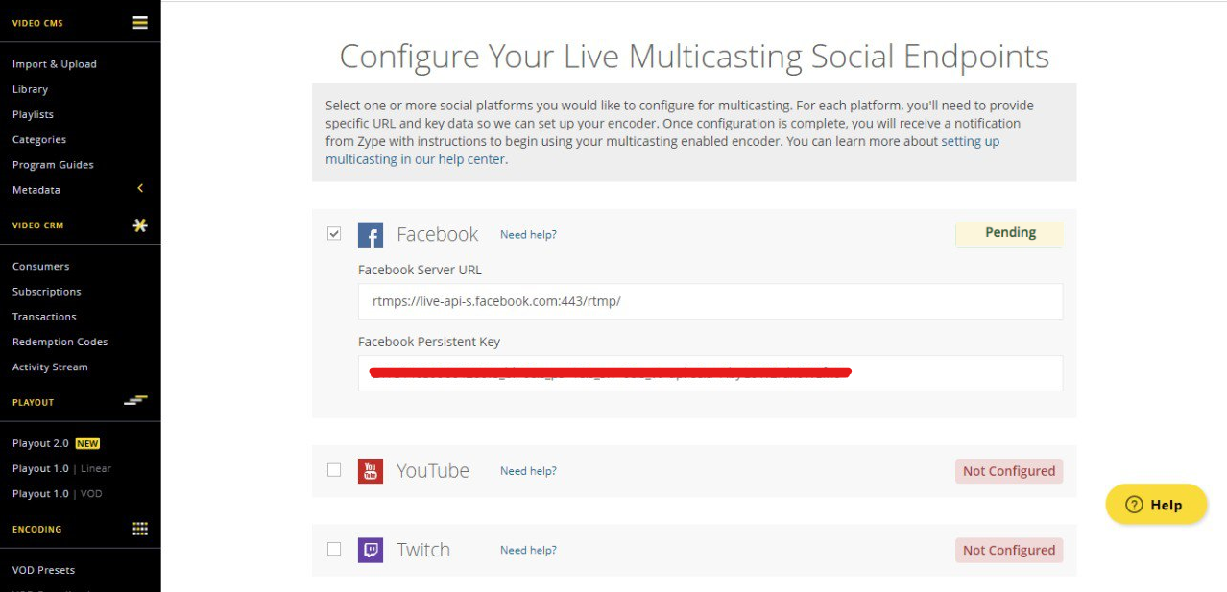The width and height of the screenshot is (1227, 592).
Task: Go to Subscriptions
Action: click(x=47, y=291)
